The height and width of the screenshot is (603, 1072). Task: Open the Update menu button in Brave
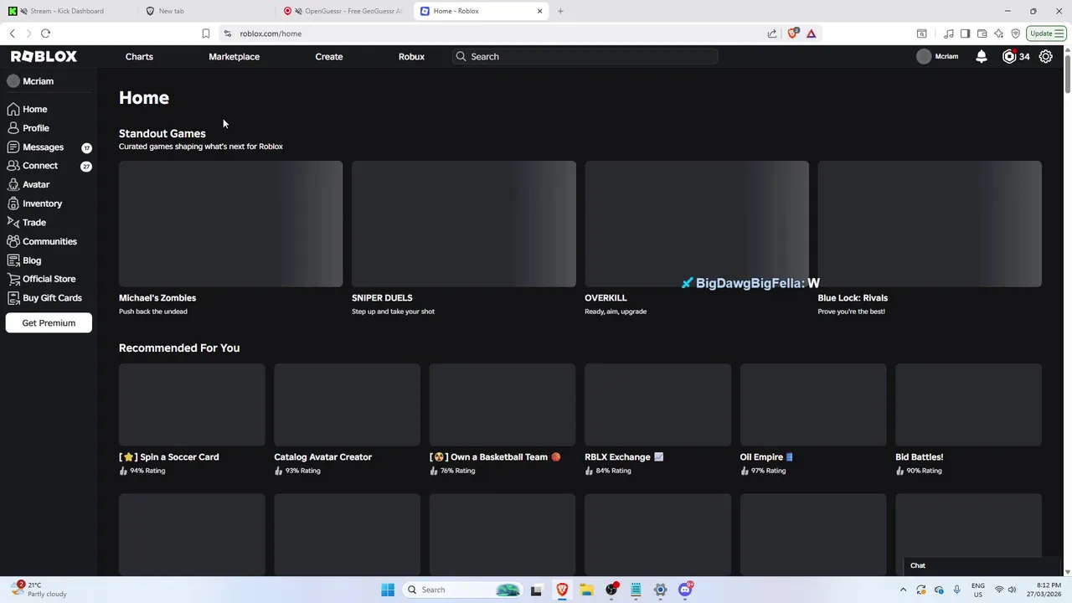coord(1047,33)
